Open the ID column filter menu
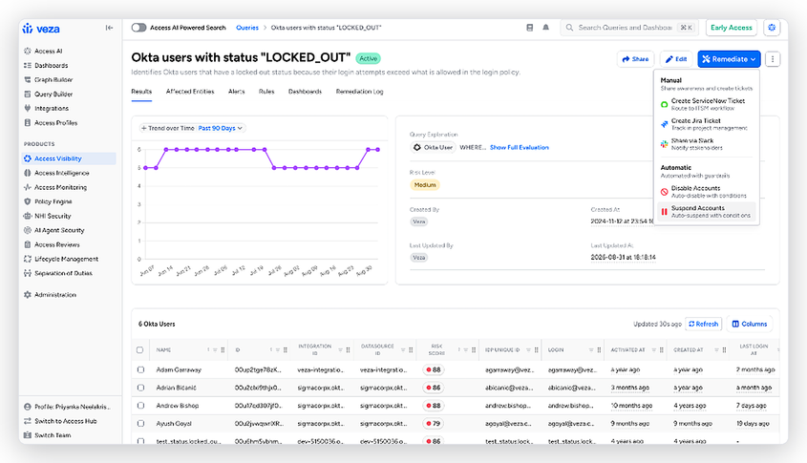This screenshot has height=463, width=807. pyautogui.click(x=278, y=349)
